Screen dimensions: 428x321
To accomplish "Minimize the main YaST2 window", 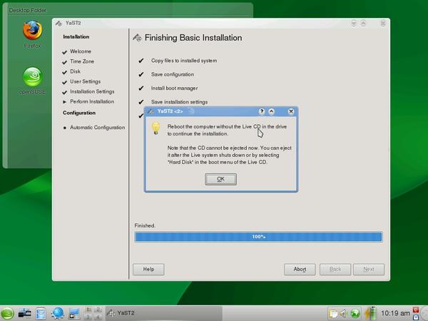I will click(354, 24).
